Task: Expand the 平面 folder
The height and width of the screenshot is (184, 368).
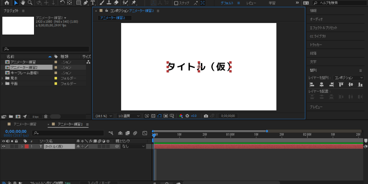Action: [2, 83]
